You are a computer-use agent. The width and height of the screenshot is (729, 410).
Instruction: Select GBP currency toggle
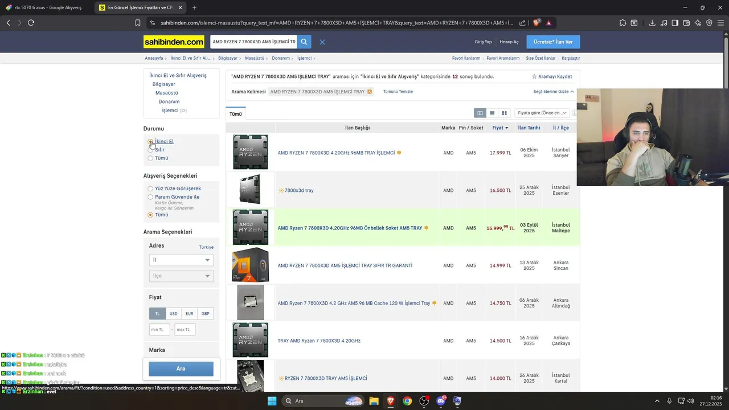205,314
